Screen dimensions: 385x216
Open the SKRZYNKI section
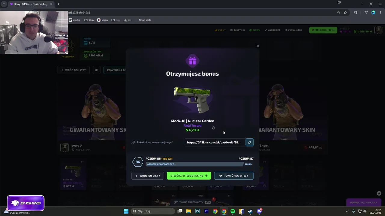point(237,30)
